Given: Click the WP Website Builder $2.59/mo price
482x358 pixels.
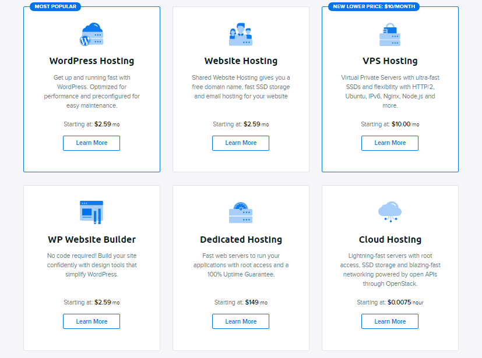Looking at the screenshot, I should [107, 303].
